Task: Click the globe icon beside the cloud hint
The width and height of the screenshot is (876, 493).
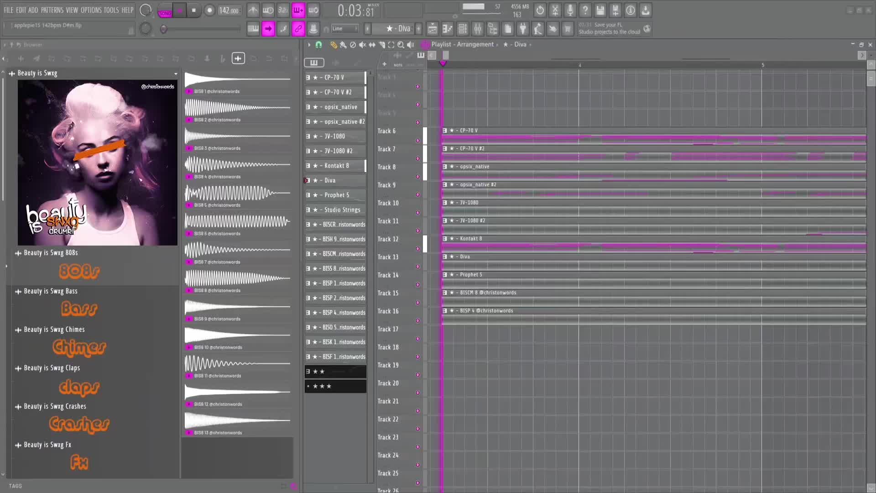Action: 647,29
